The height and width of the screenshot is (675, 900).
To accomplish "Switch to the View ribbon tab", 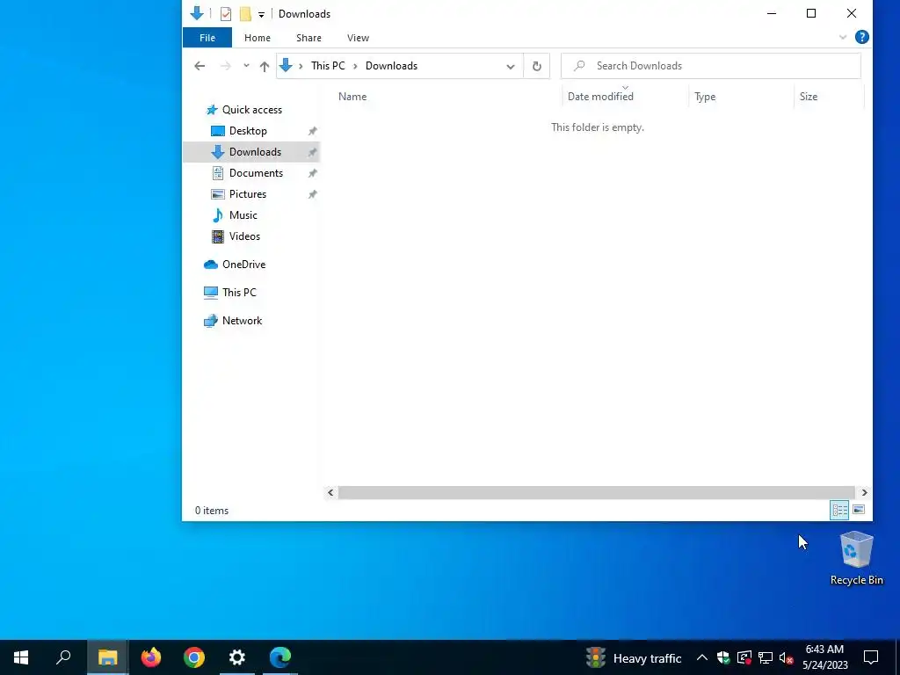I will 359,38.
